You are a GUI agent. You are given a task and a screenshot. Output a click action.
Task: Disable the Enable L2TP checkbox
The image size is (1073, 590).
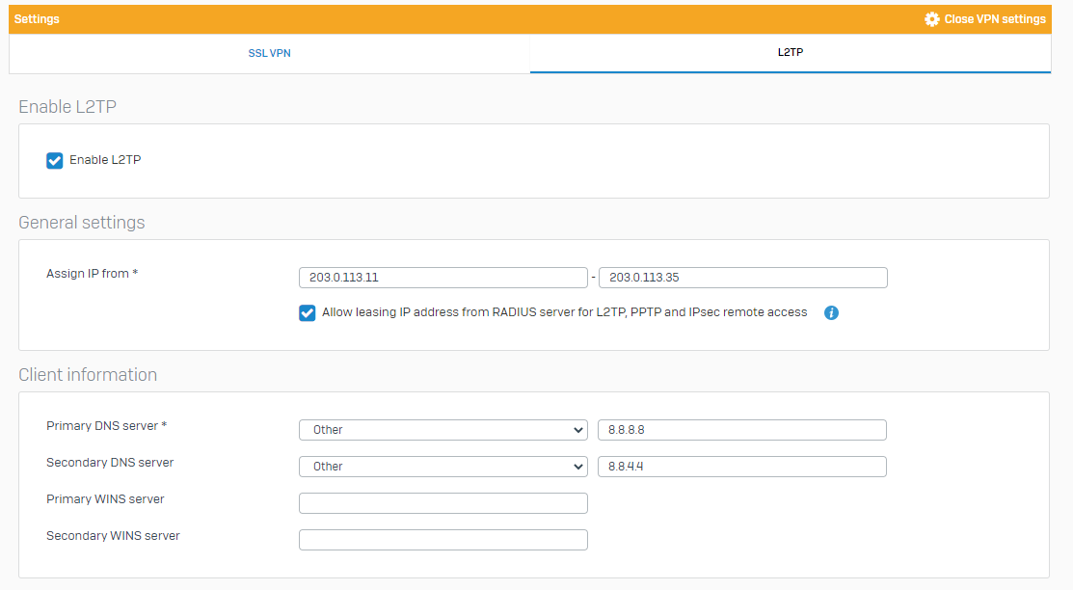(x=54, y=160)
